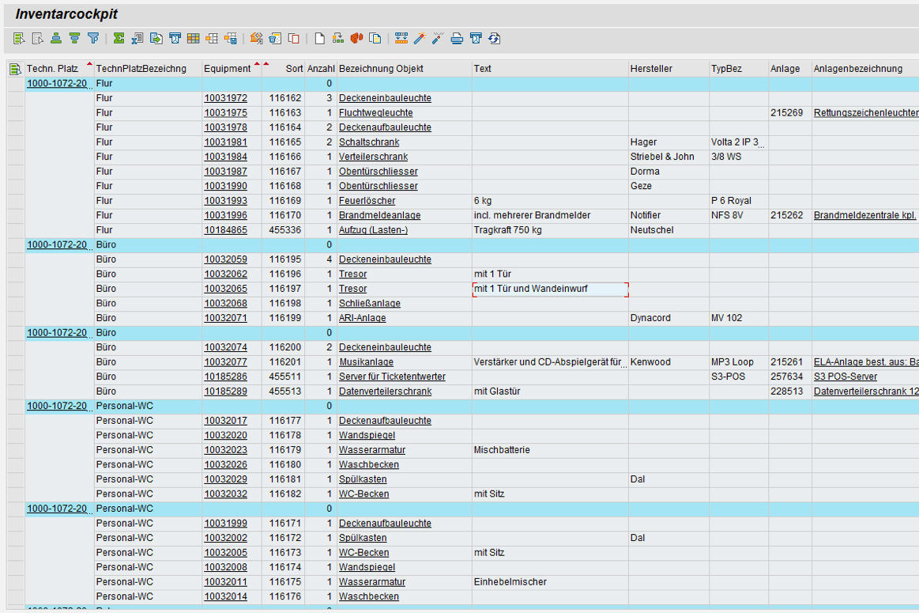
Task: Click the green sigma totals icon
Action: [x=119, y=38]
